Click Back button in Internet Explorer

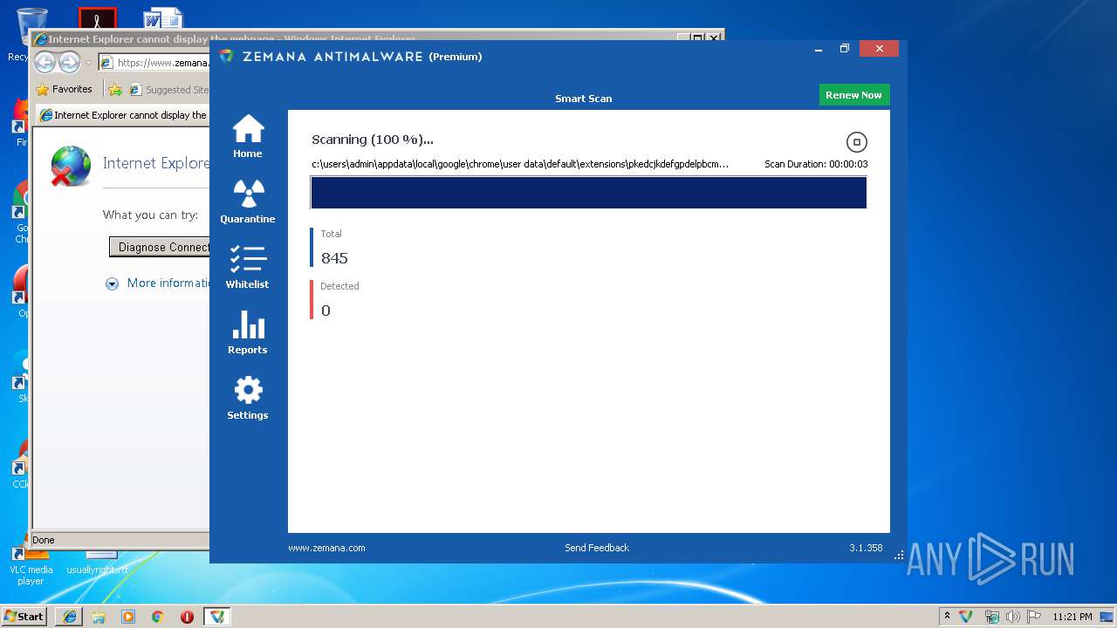click(x=45, y=63)
